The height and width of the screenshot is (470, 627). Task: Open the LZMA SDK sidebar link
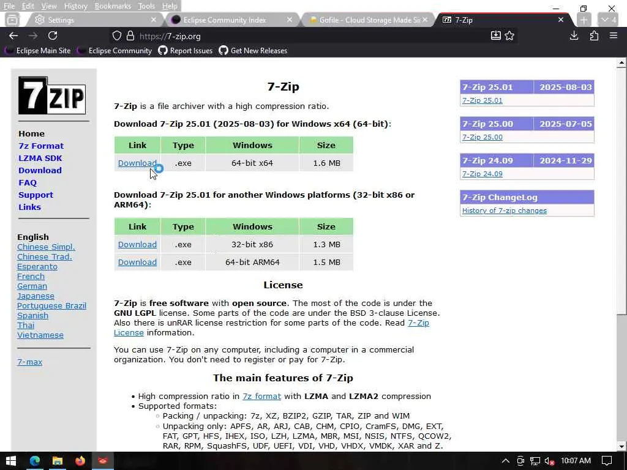tap(40, 159)
